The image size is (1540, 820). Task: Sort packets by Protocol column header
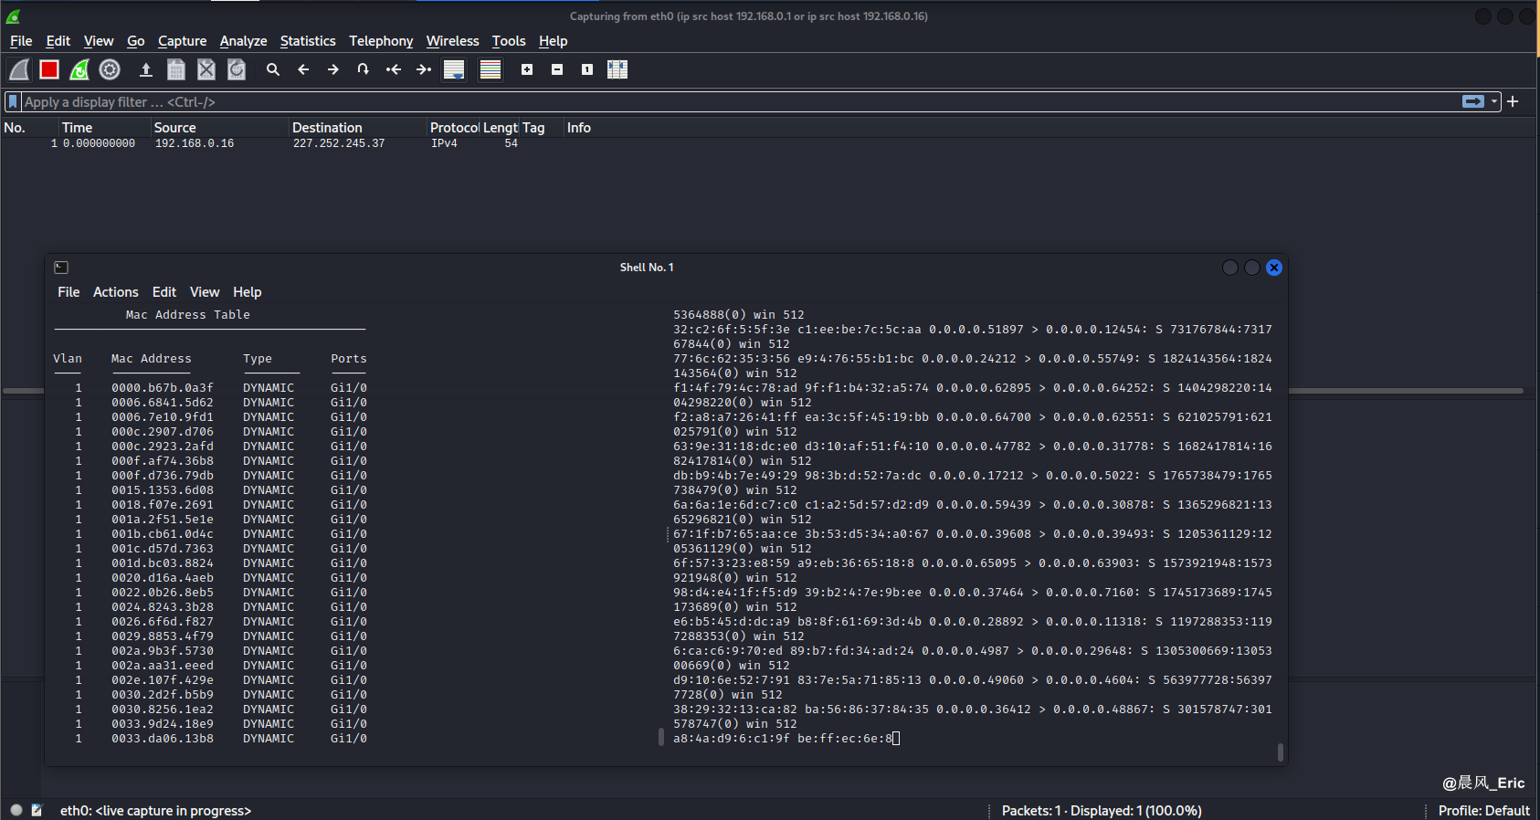pos(454,128)
